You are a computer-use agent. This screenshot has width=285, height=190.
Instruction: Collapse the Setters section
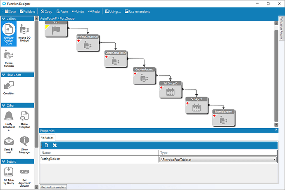coord(3,161)
